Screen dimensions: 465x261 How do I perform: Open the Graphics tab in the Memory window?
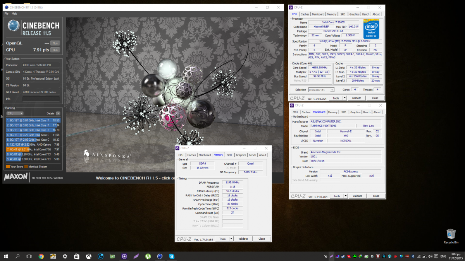[241, 155]
